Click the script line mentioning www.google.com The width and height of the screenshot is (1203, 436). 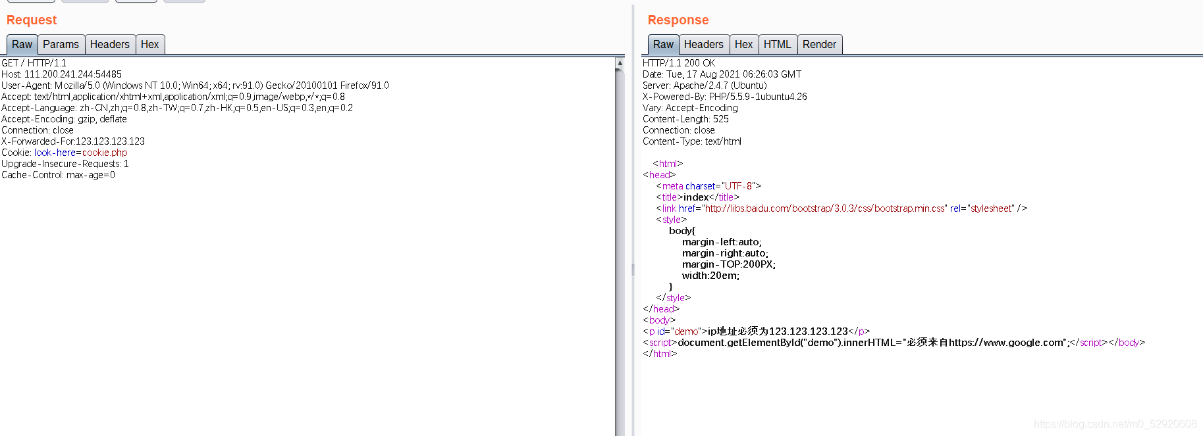894,343
